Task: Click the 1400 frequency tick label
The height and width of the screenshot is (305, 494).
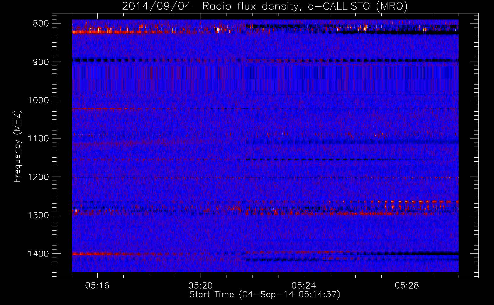Action: tap(38, 253)
